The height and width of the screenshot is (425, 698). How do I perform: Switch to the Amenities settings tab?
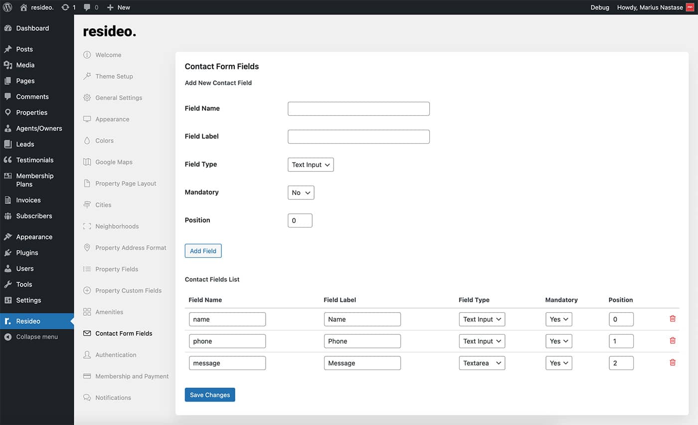pos(109,312)
